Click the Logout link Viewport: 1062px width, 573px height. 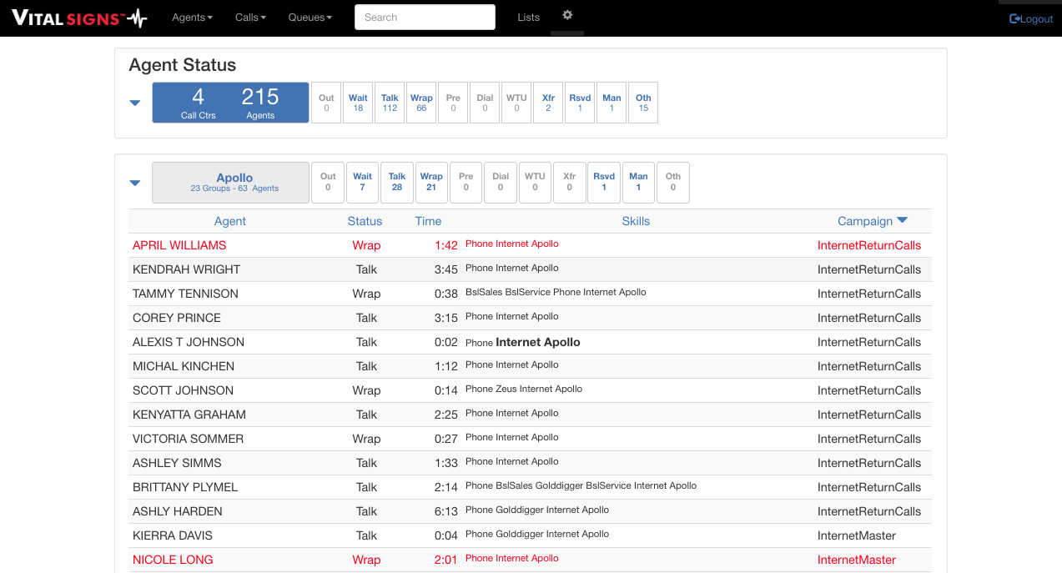coord(1031,18)
